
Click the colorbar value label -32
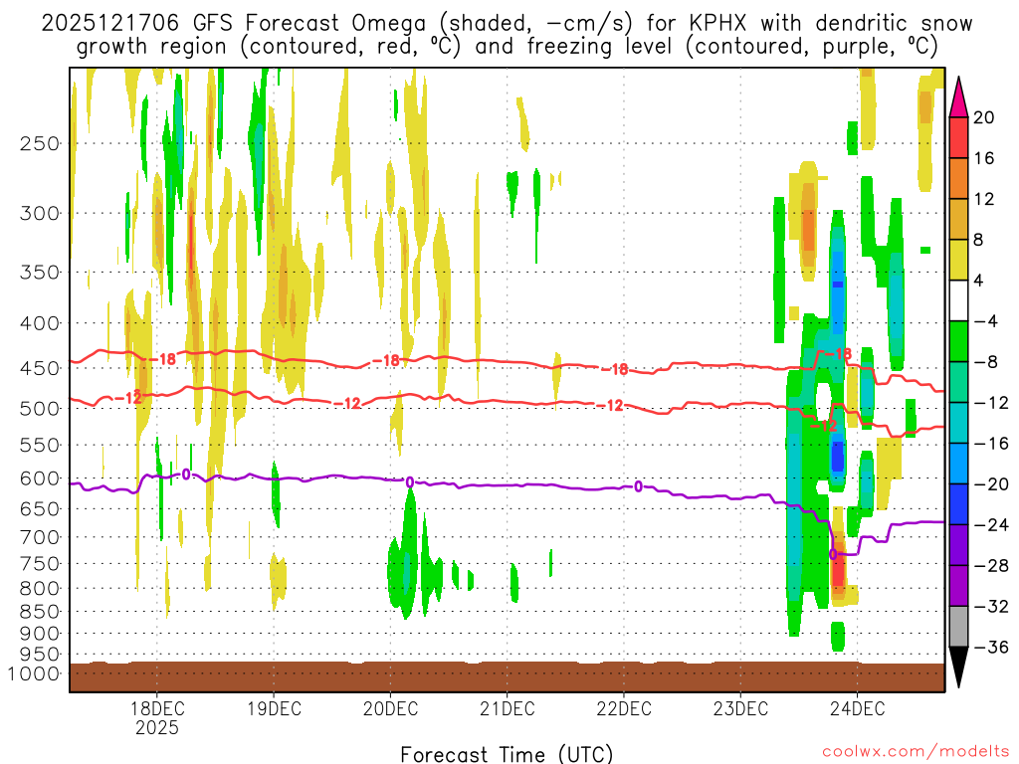click(992, 606)
